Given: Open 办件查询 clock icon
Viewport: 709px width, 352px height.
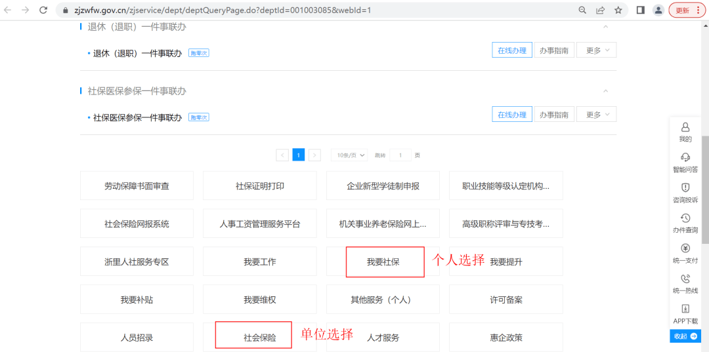Looking at the screenshot, I should [685, 218].
